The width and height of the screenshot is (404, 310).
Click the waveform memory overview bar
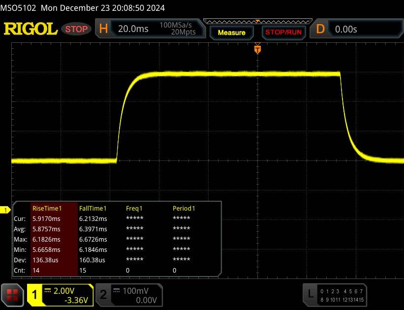click(258, 21)
